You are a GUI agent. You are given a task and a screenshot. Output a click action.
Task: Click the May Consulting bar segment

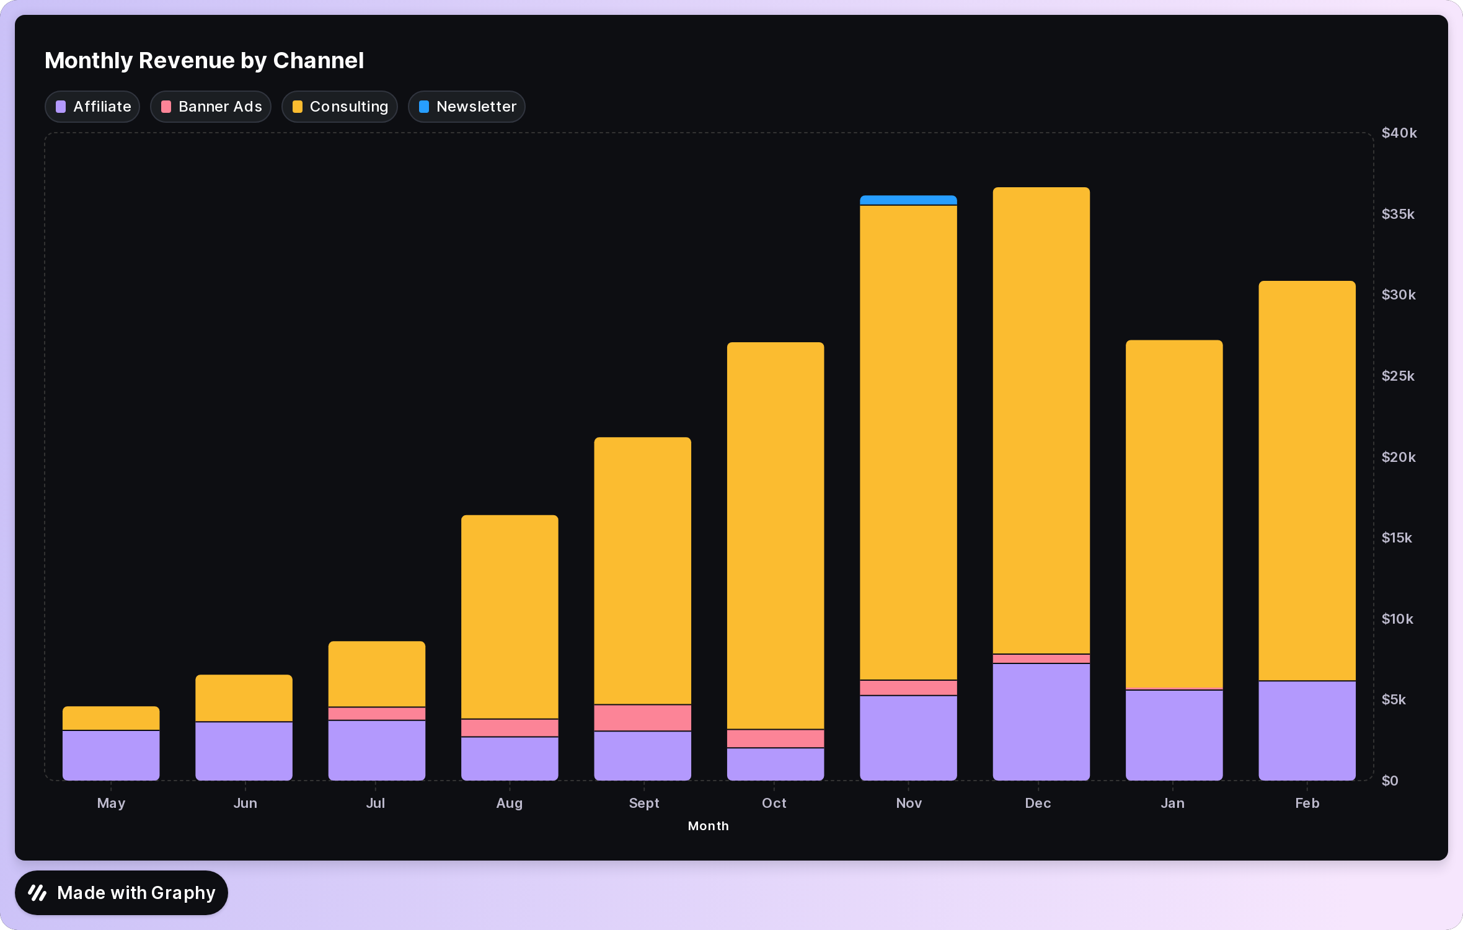point(111,718)
